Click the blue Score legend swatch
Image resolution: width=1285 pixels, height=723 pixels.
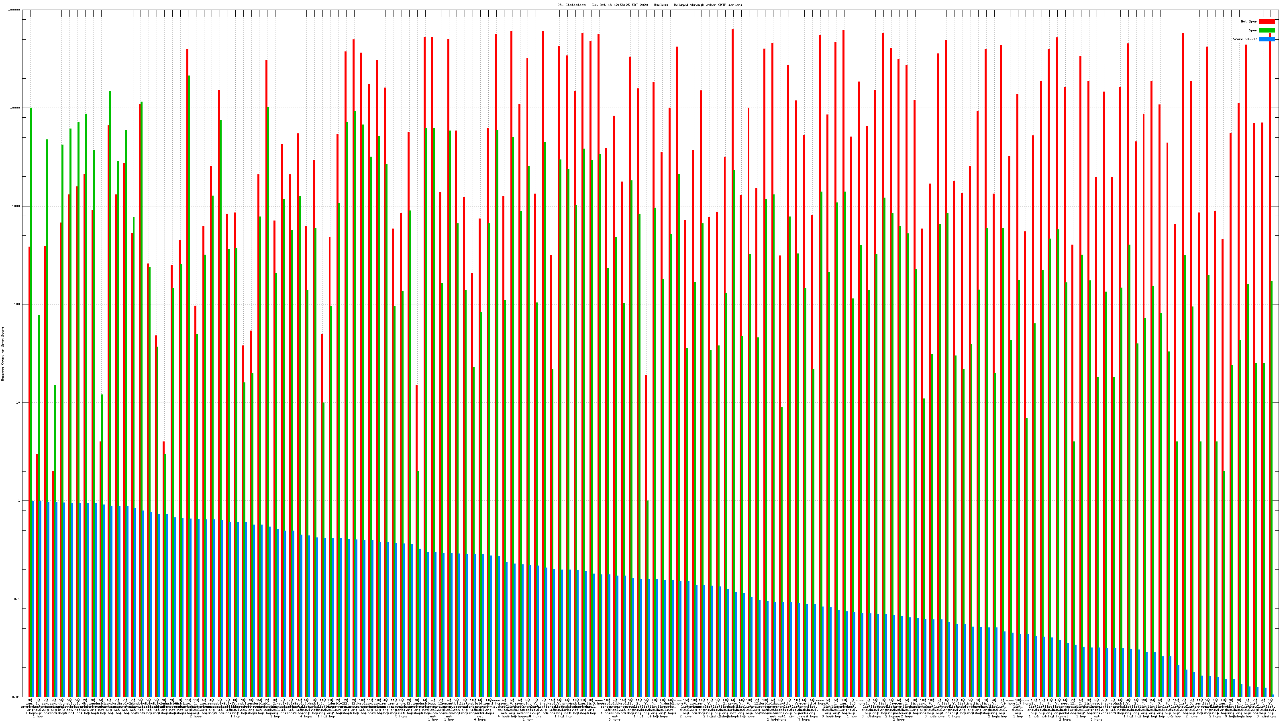(1267, 39)
